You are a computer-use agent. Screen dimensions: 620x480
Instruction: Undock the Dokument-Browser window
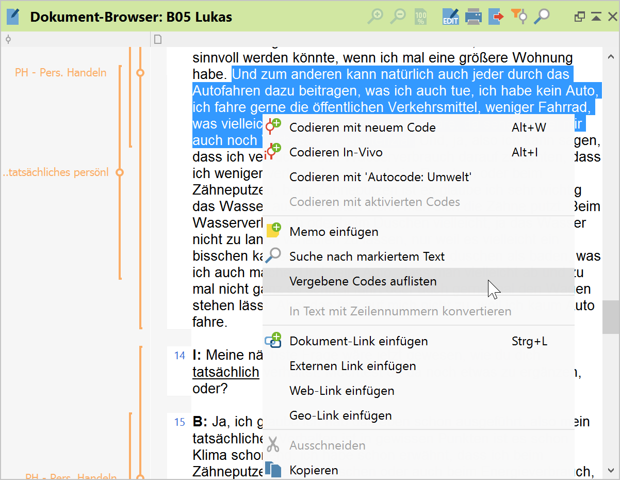(x=580, y=17)
